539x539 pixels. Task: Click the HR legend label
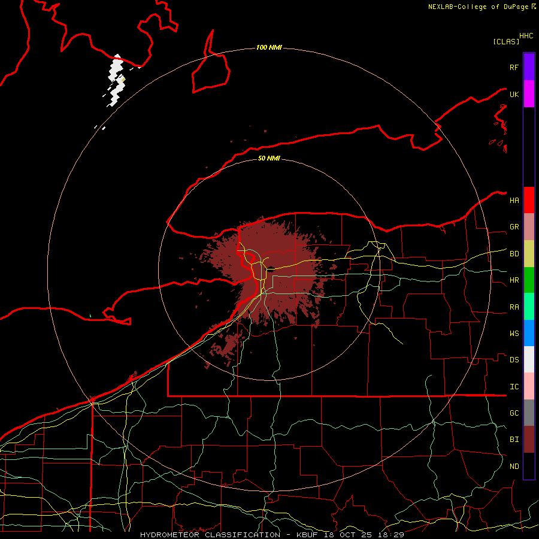(x=514, y=280)
